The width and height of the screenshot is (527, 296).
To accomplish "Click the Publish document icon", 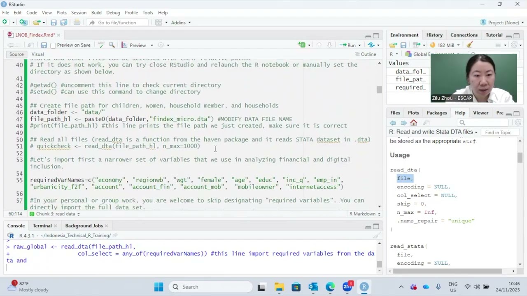I will click(371, 45).
